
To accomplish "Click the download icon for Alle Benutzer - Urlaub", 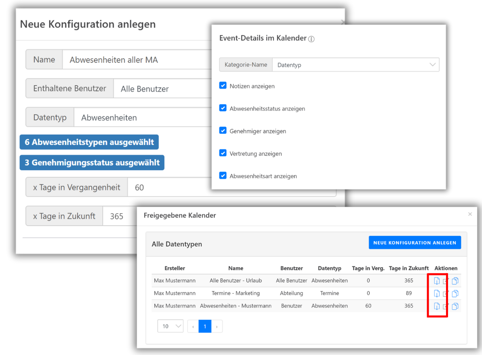I will (437, 281).
